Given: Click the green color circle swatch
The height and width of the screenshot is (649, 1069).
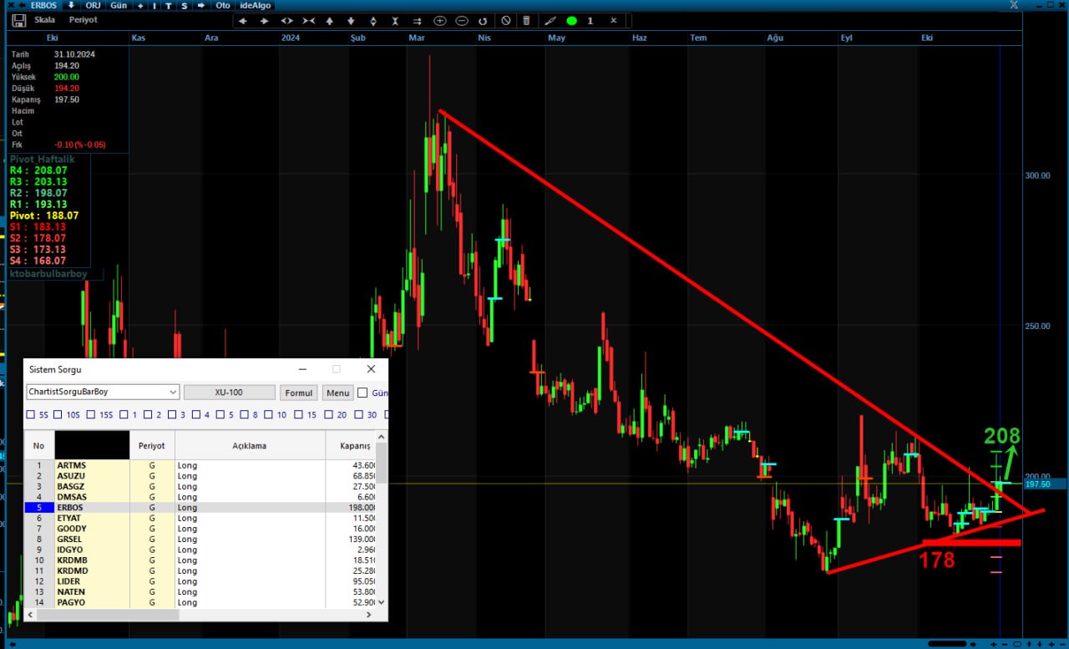Looking at the screenshot, I should [x=571, y=21].
